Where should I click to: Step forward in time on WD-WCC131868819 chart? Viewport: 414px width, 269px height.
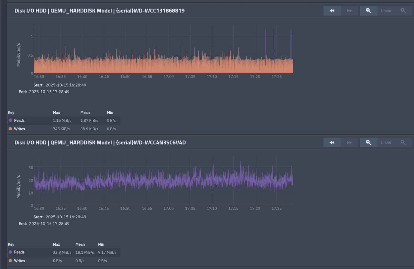coord(349,11)
